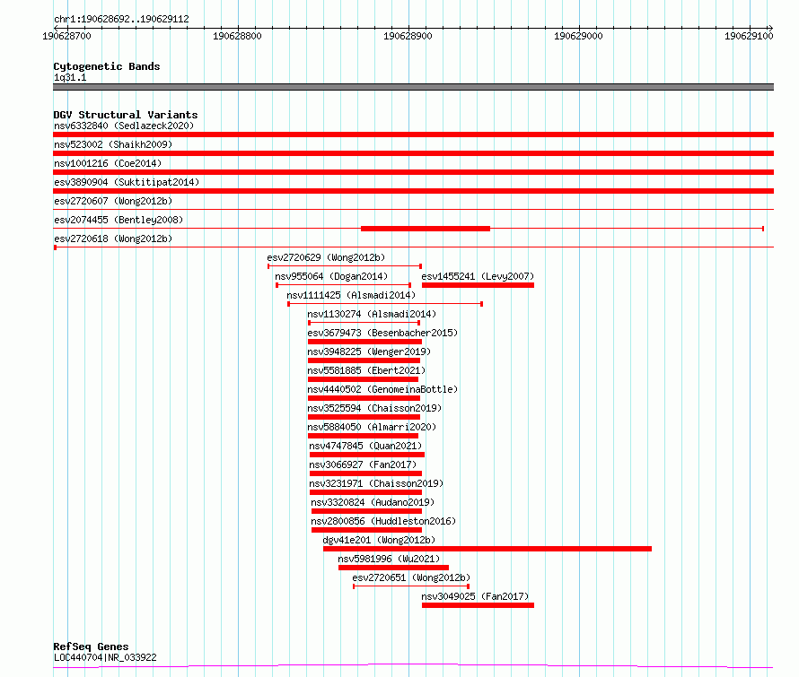Select nsv3948225 (Wenger2019) label
799x677 pixels.
pos(369,352)
